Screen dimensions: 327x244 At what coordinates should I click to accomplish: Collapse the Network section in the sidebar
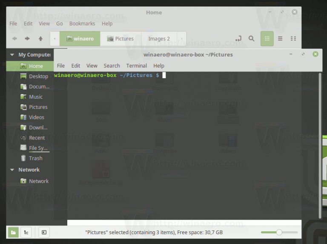[12, 170]
